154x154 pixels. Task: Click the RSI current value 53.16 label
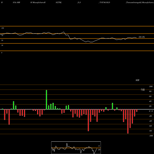tap(142, 37)
